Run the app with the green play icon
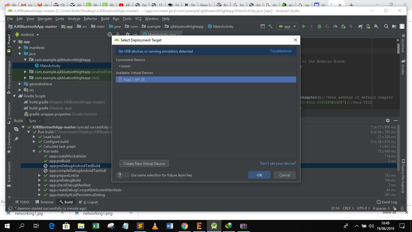The width and height of the screenshot is (412, 232). pyautogui.click(x=304, y=26)
